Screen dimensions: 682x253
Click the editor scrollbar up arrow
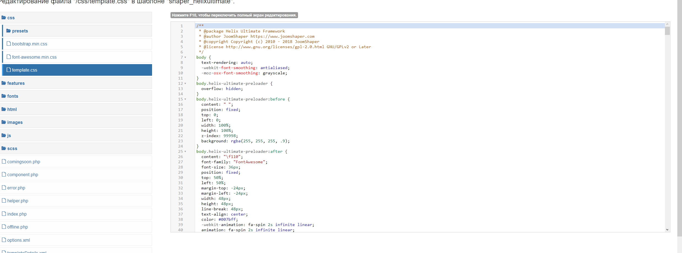point(667,24)
